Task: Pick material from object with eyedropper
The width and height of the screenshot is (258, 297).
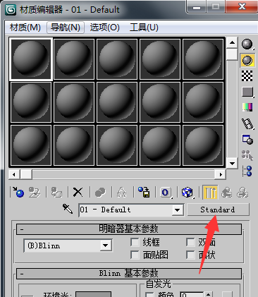Action: point(68,209)
